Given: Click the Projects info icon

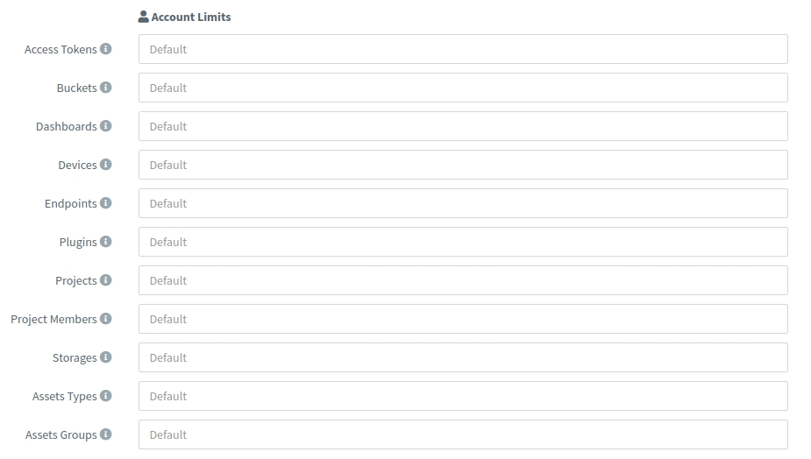Looking at the screenshot, I should (x=106, y=280).
